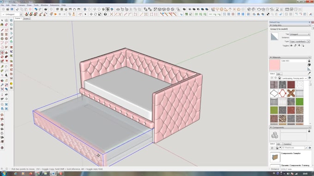This screenshot has width=314, height=176.
Task: Click the Windows Start button
Action: click(x=4, y=174)
